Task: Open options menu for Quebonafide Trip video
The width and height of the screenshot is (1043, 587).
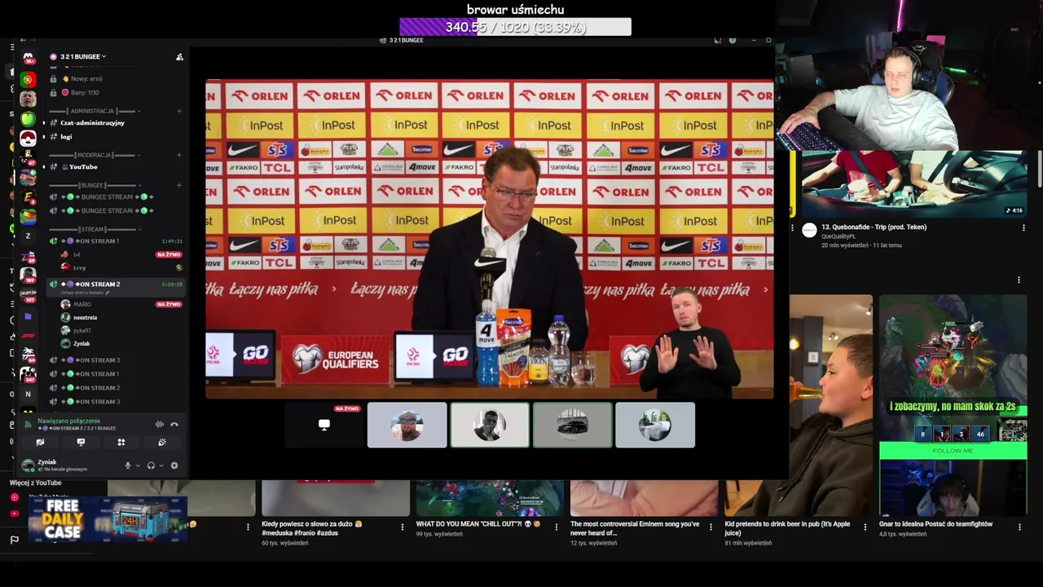Action: click(1023, 228)
